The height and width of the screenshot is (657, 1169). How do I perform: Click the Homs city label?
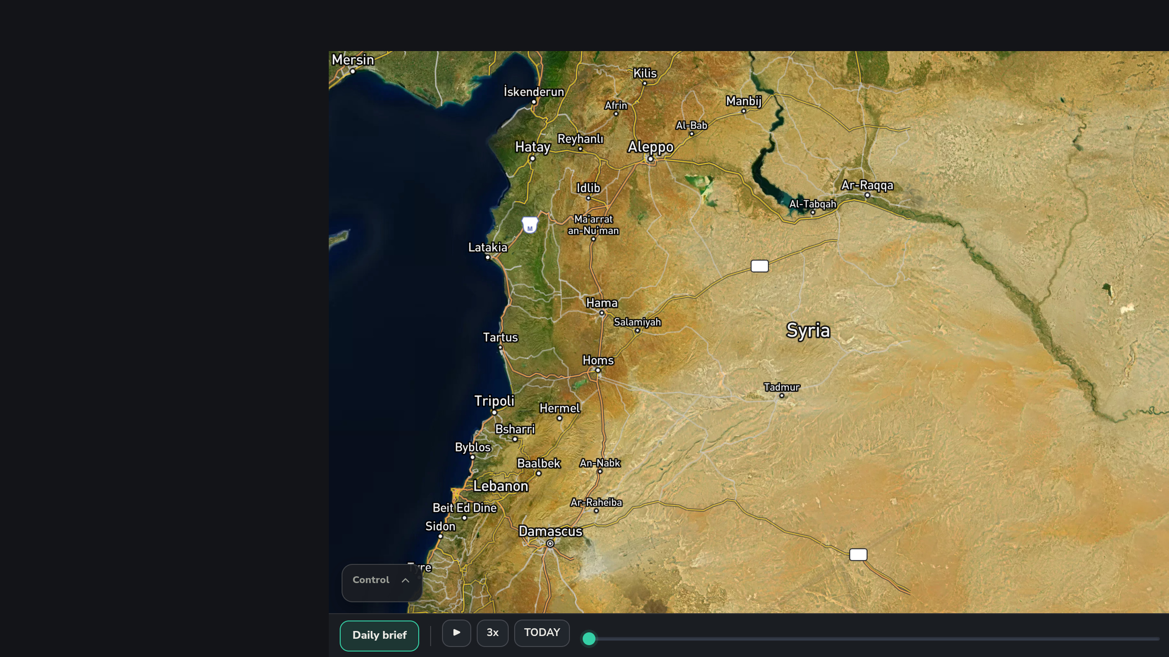pyautogui.click(x=598, y=360)
